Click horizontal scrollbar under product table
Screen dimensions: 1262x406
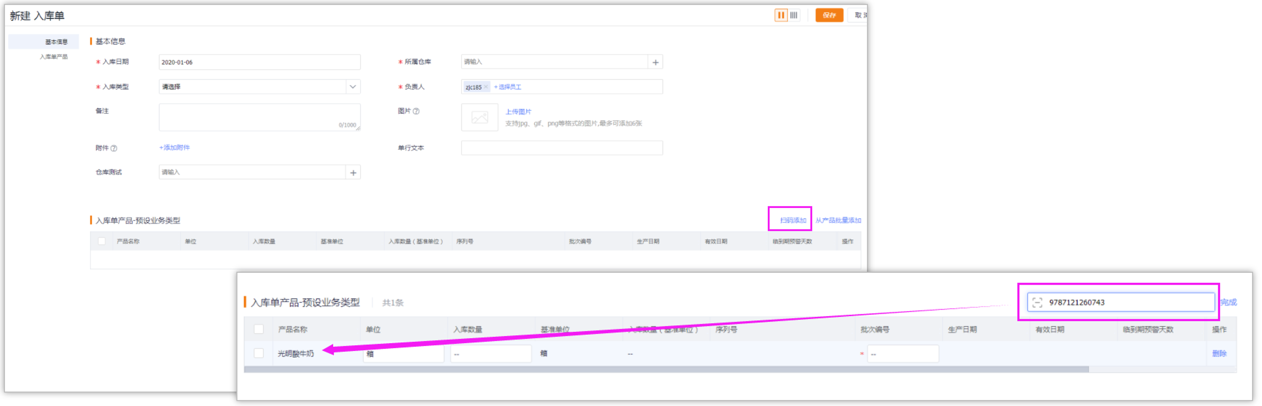pyautogui.click(x=665, y=370)
